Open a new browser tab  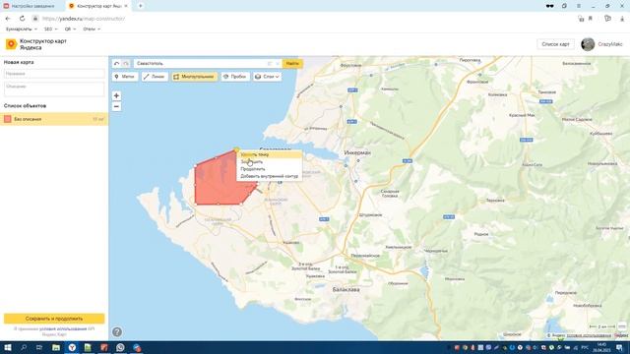coord(140,6)
